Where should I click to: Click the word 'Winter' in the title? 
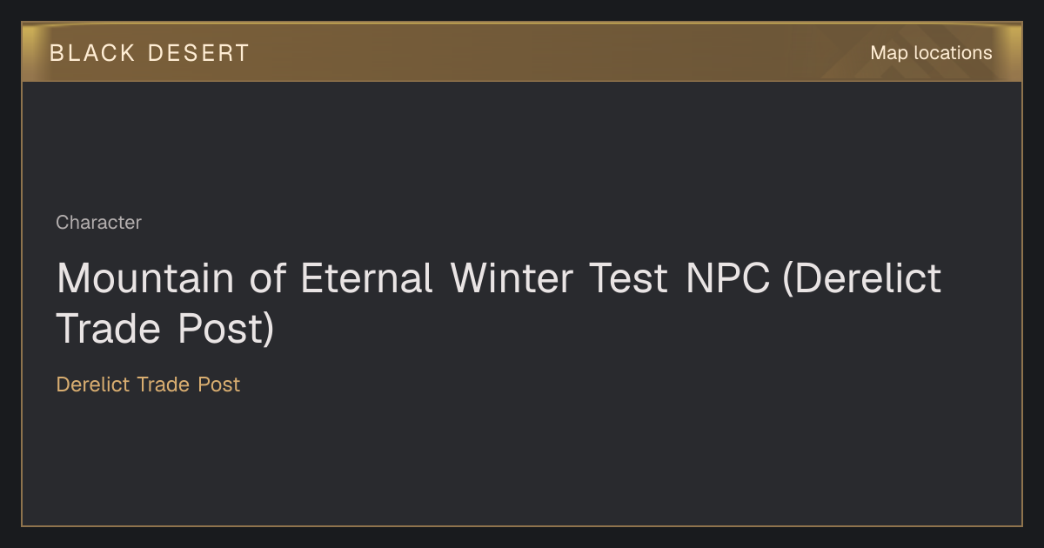(512, 279)
